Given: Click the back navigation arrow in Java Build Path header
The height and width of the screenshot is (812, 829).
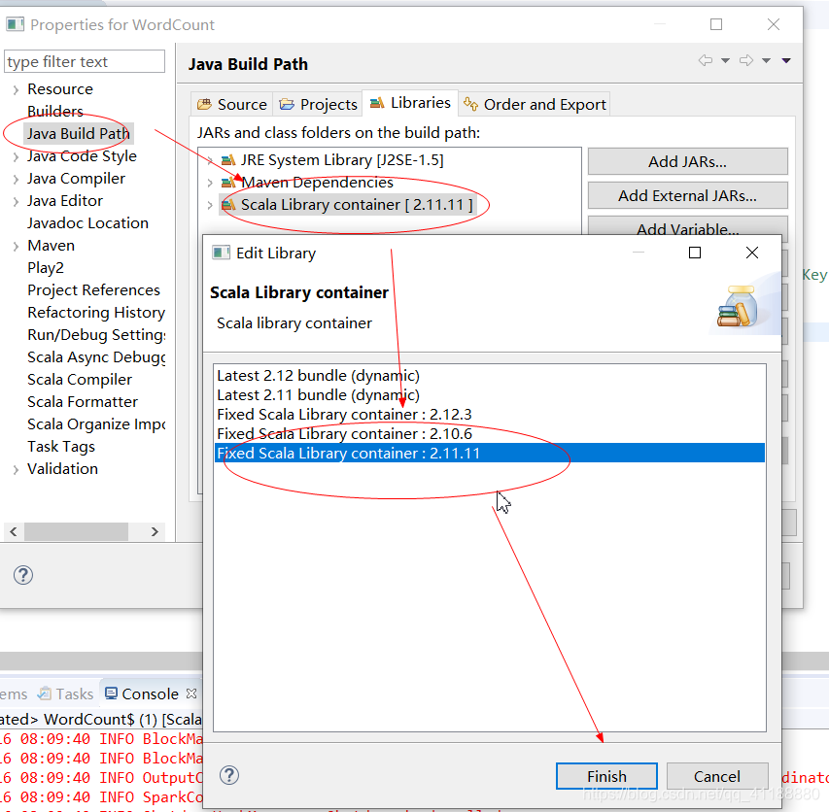Looking at the screenshot, I should (705, 60).
